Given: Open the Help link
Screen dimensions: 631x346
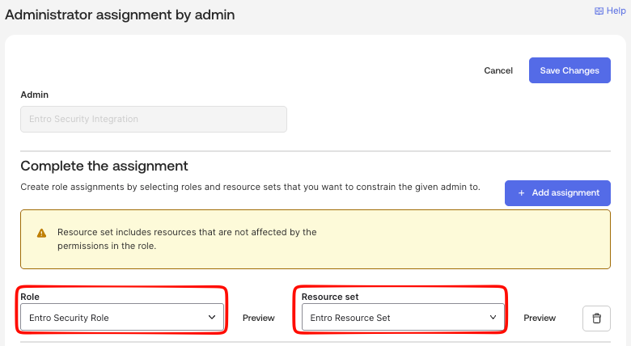Looking at the screenshot, I should click(x=610, y=11).
